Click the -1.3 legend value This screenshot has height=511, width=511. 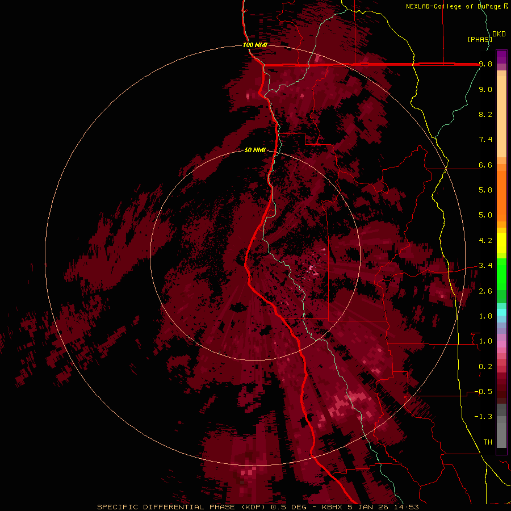point(483,417)
